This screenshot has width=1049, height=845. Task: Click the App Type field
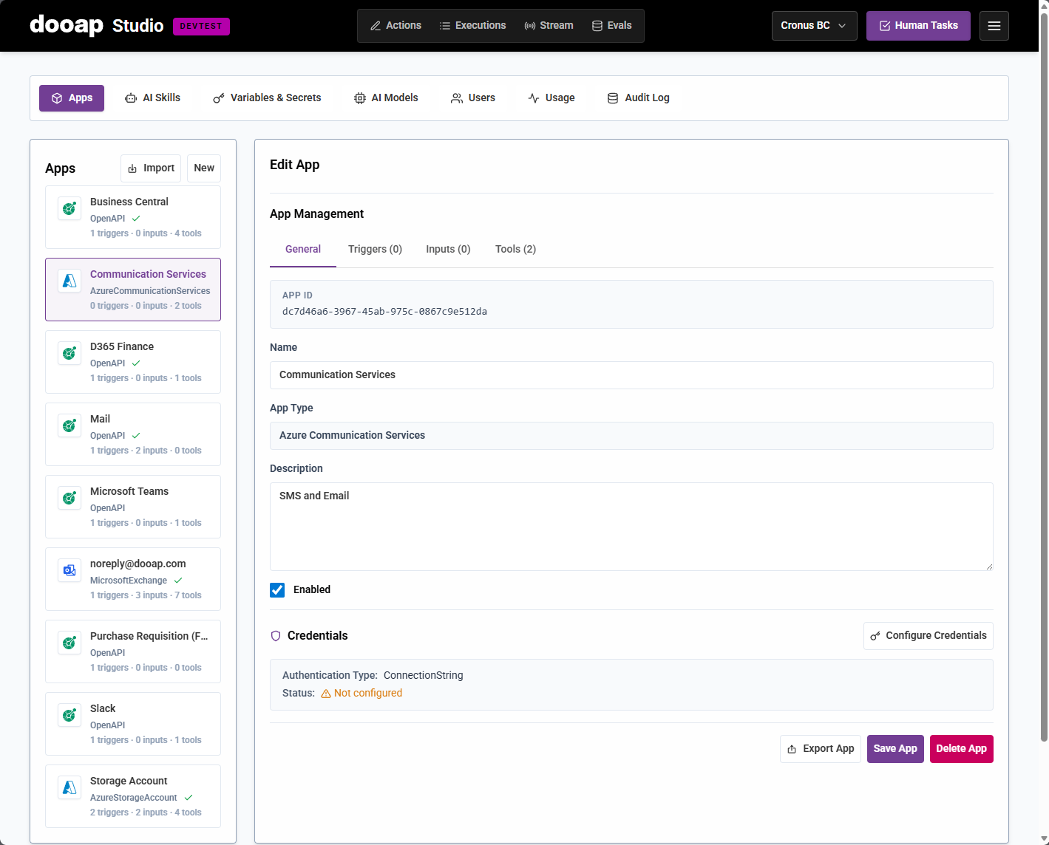(631, 436)
